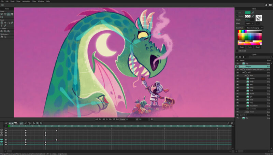Click the effect settings ellipsis button
Viewport: 273px width, 155px height.
click(x=258, y=23)
